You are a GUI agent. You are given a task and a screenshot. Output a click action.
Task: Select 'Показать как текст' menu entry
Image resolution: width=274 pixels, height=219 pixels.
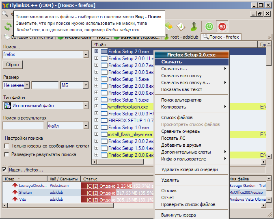192,89
